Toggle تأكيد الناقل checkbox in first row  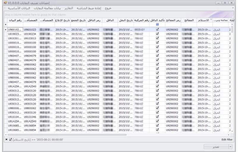point(157,29)
